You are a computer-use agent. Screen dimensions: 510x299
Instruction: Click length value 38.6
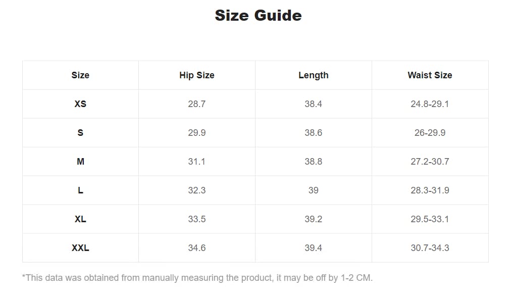314,133
